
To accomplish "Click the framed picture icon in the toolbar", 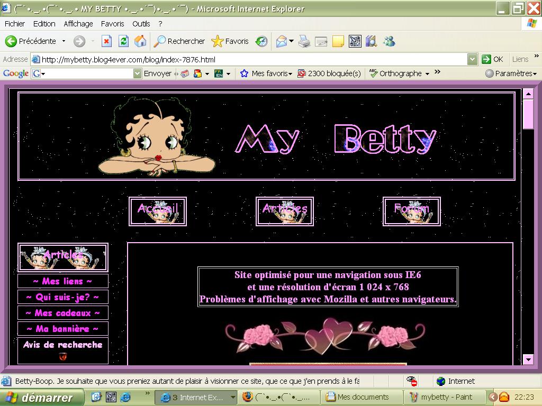I will coord(355,41).
